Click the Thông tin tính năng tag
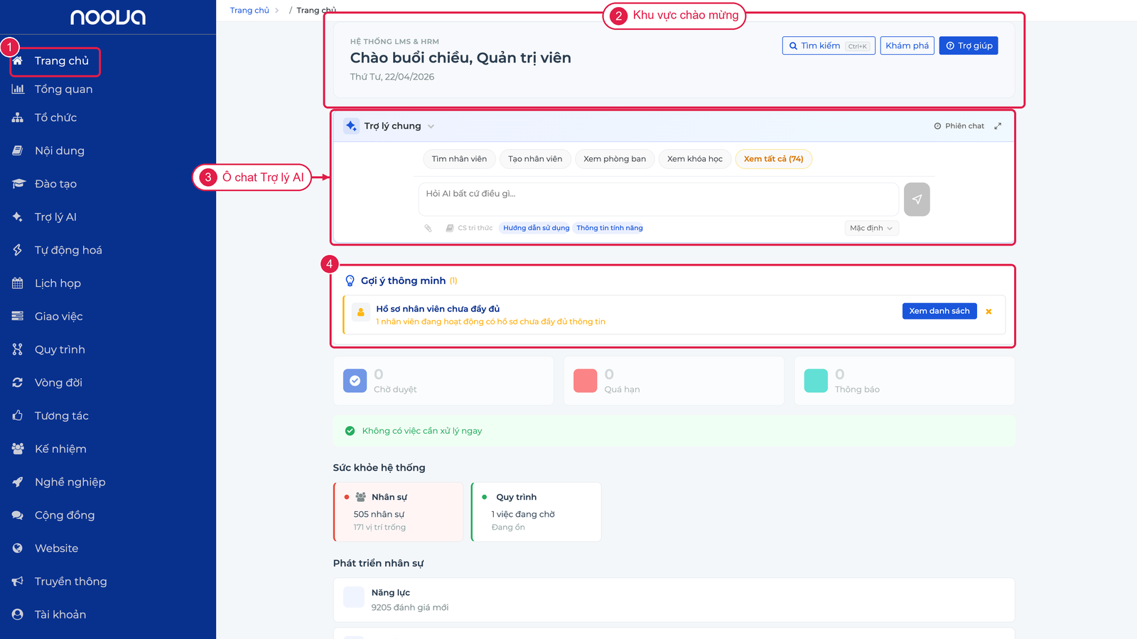 [x=610, y=228]
